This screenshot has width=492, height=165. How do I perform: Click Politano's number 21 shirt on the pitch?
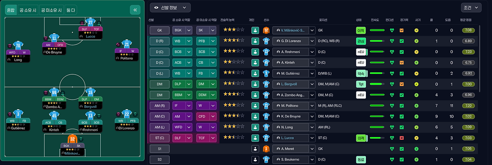coord(127,44)
